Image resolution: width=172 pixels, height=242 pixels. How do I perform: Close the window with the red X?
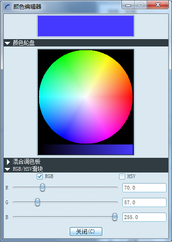point(158,5)
